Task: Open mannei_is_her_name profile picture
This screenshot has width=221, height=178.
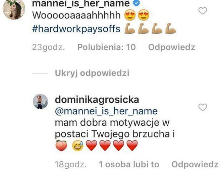Action: click(14, 9)
